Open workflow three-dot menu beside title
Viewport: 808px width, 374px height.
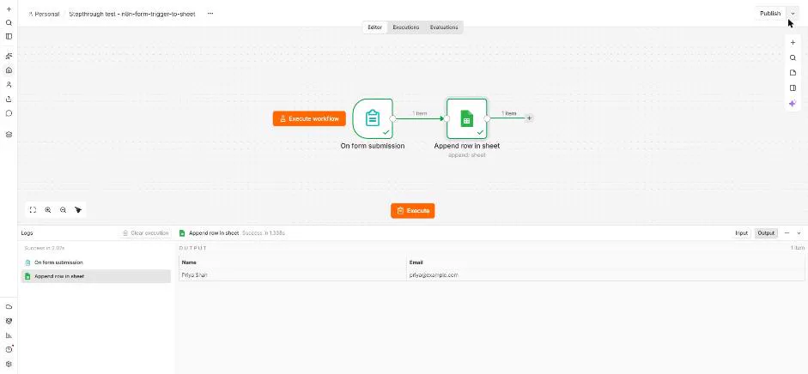(x=210, y=14)
